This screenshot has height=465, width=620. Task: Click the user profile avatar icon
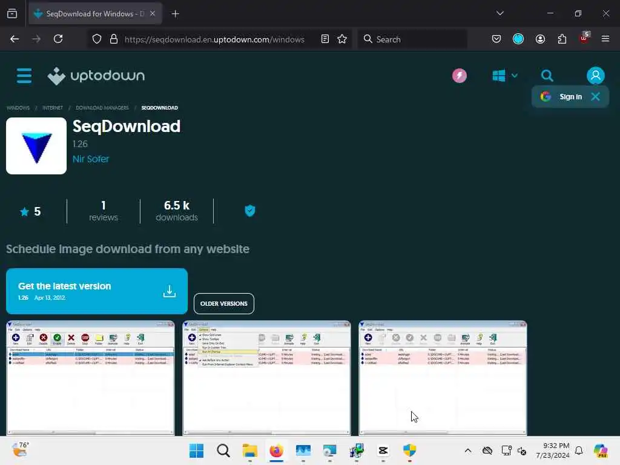[596, 76]
